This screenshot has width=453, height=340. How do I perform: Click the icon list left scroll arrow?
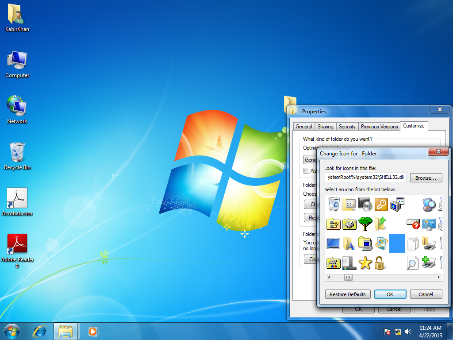click(x=329, y=277)
